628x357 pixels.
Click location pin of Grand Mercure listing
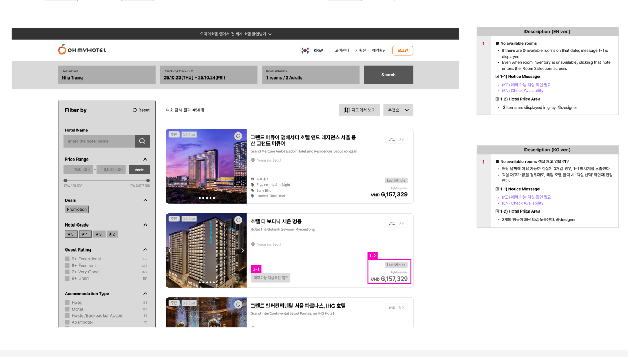253,160
